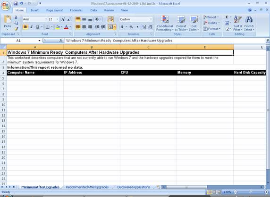Screen dimensions: 270x197
Task: Toggle Merge & Center button
Action: pos(110,27)
